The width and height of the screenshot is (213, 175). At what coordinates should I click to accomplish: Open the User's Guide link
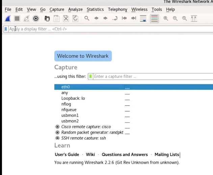67,154
